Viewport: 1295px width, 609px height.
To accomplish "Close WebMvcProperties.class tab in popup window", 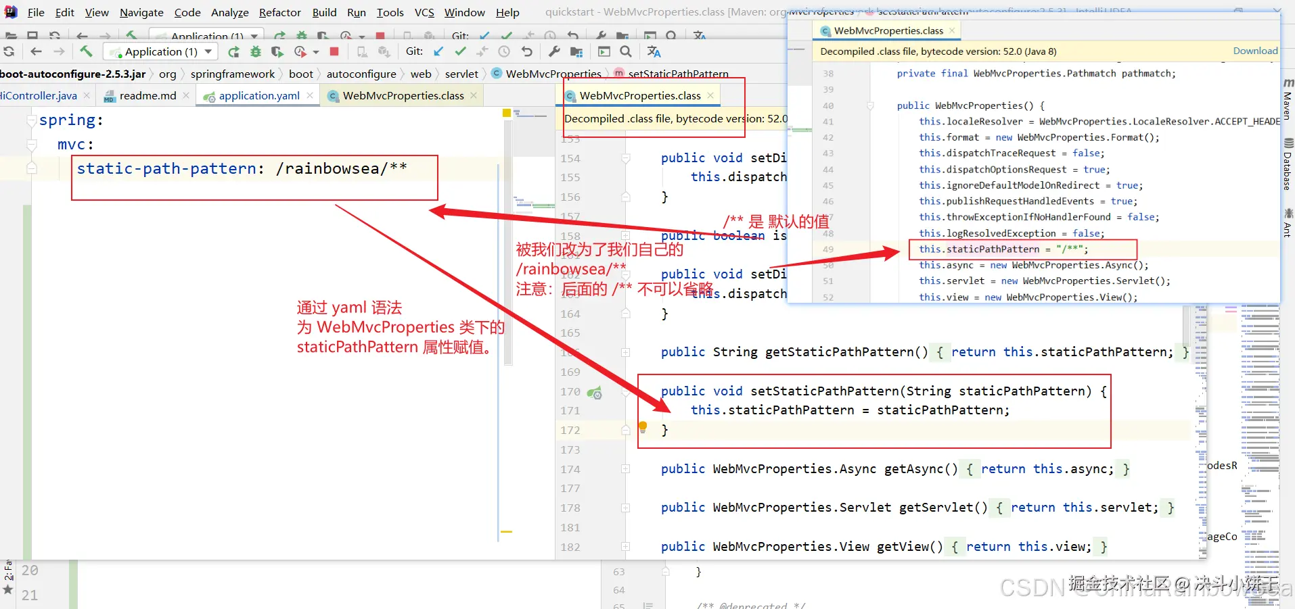I will [952, 30].
